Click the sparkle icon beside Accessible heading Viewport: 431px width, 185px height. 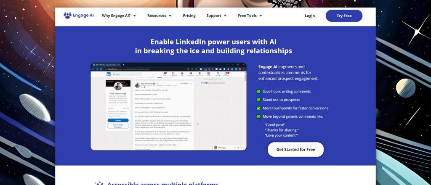pos(98,183)
